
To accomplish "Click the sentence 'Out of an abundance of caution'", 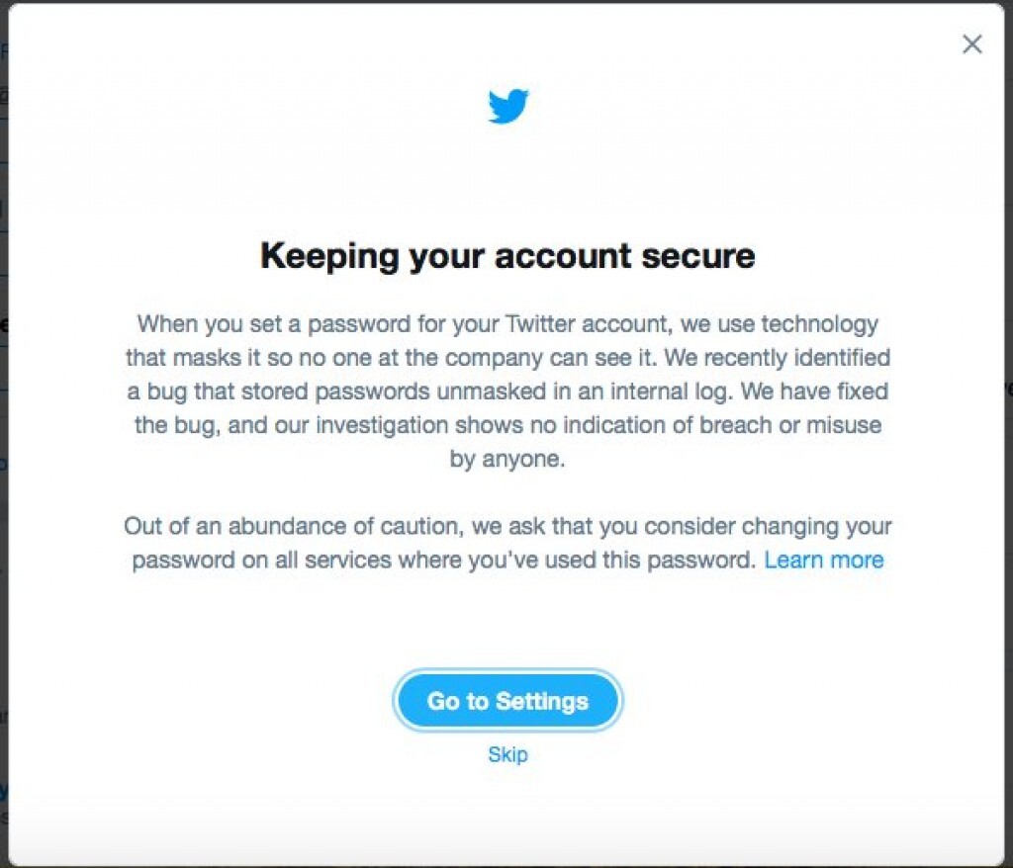I will click(x=294, y=526).
